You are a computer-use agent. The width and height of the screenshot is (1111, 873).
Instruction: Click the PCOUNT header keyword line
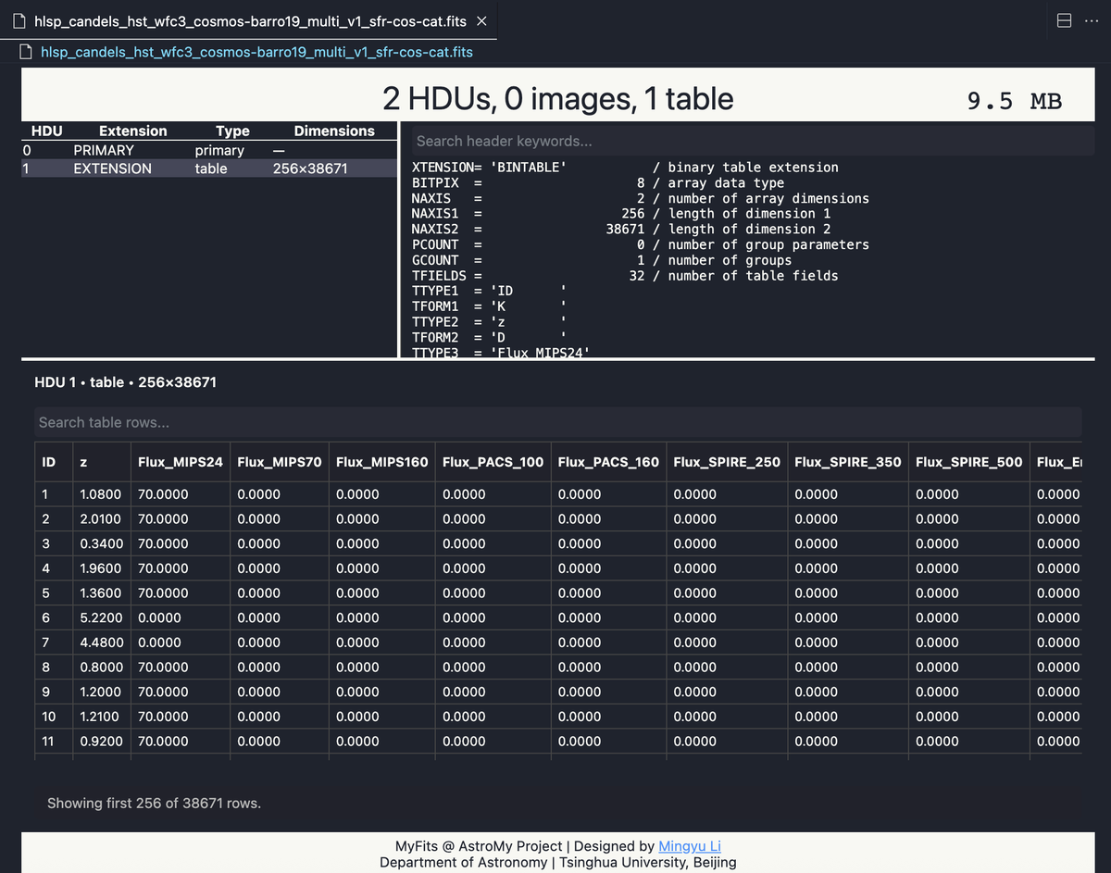(x=640, y=245)
